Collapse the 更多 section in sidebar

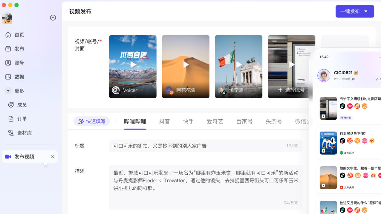tap(8, 91)
